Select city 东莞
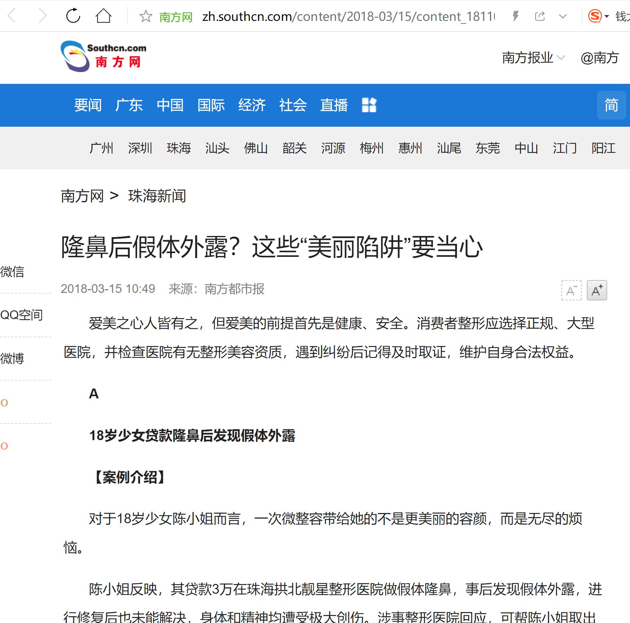The image size is (630, 623). coord(488,148)
